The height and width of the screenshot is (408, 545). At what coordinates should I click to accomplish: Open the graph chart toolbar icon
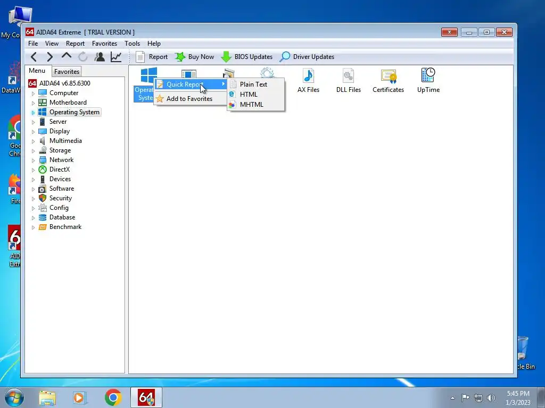tap(116, 57)
